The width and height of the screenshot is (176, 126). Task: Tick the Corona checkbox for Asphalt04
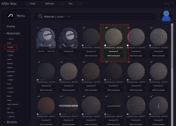click(105, 45)
